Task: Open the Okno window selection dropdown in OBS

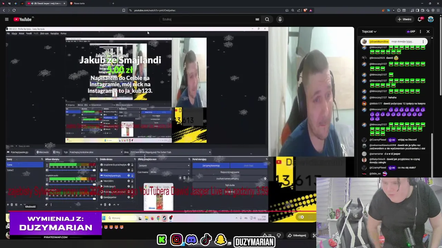Action: [x=170, y=152]
